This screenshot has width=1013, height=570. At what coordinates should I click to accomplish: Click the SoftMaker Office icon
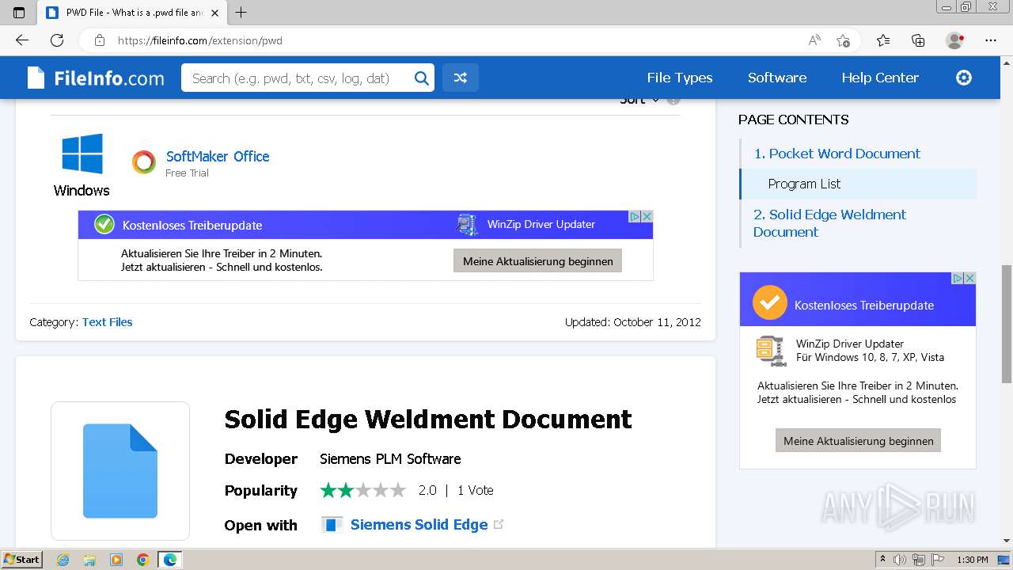[144, 162]
